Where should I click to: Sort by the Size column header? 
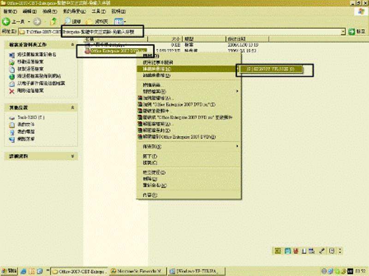tap(165, 39)
